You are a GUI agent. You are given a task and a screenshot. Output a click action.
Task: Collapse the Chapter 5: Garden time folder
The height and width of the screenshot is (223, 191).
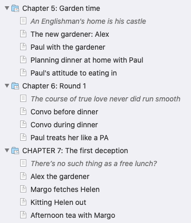pyautogui.click(x=7, y=8)
